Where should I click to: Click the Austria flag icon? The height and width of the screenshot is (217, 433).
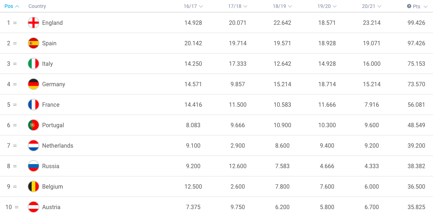(34, 207)
